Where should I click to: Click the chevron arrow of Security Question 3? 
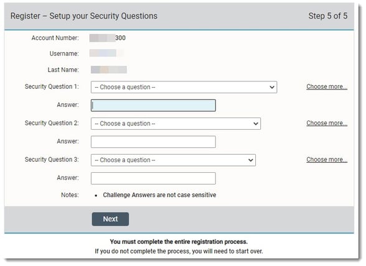[250, 160]
